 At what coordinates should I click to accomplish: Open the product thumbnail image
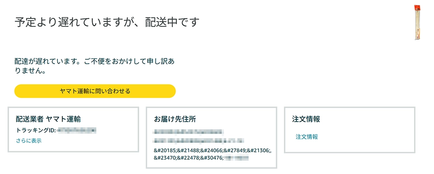point(417,22)
